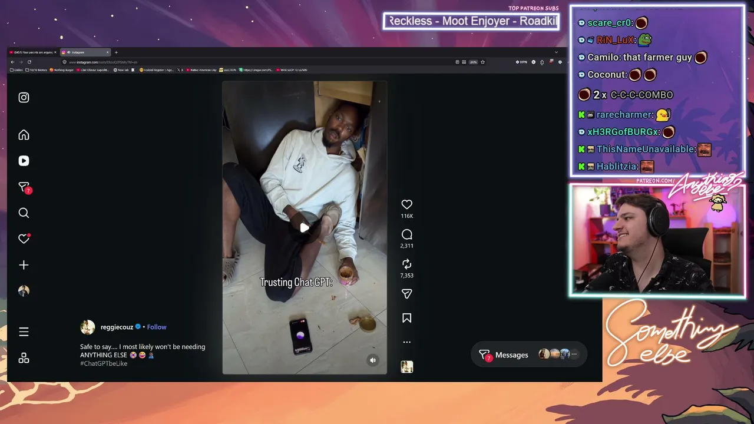Screen dimensions: 754x424
Task: Open the audio thumbnail beside the reel
Action: tap(406, 367)
